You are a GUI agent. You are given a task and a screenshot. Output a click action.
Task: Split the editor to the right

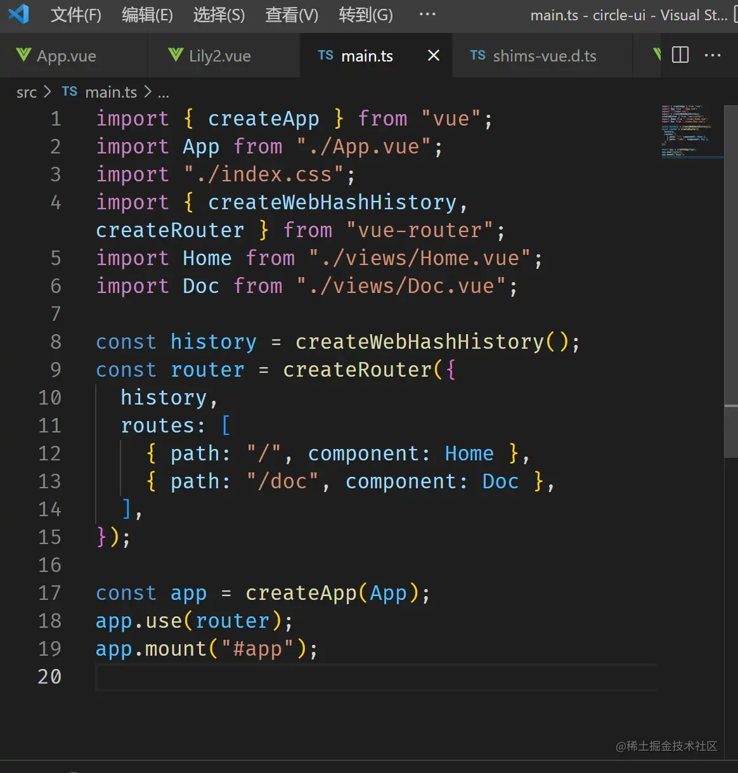tap(680, 55)
